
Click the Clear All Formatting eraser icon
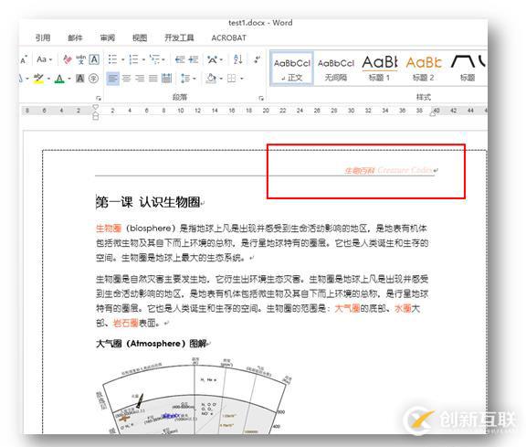[x=67, y=59]
